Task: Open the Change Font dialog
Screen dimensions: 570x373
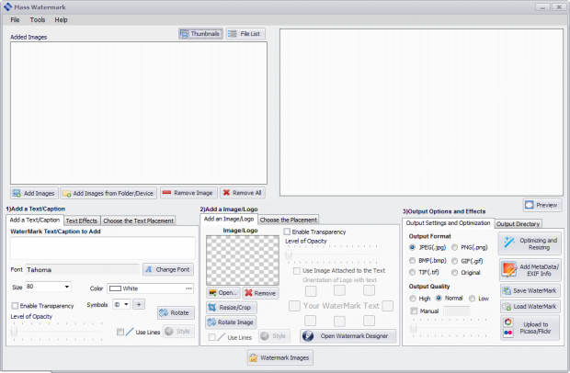Action: [x=167, y=269]
